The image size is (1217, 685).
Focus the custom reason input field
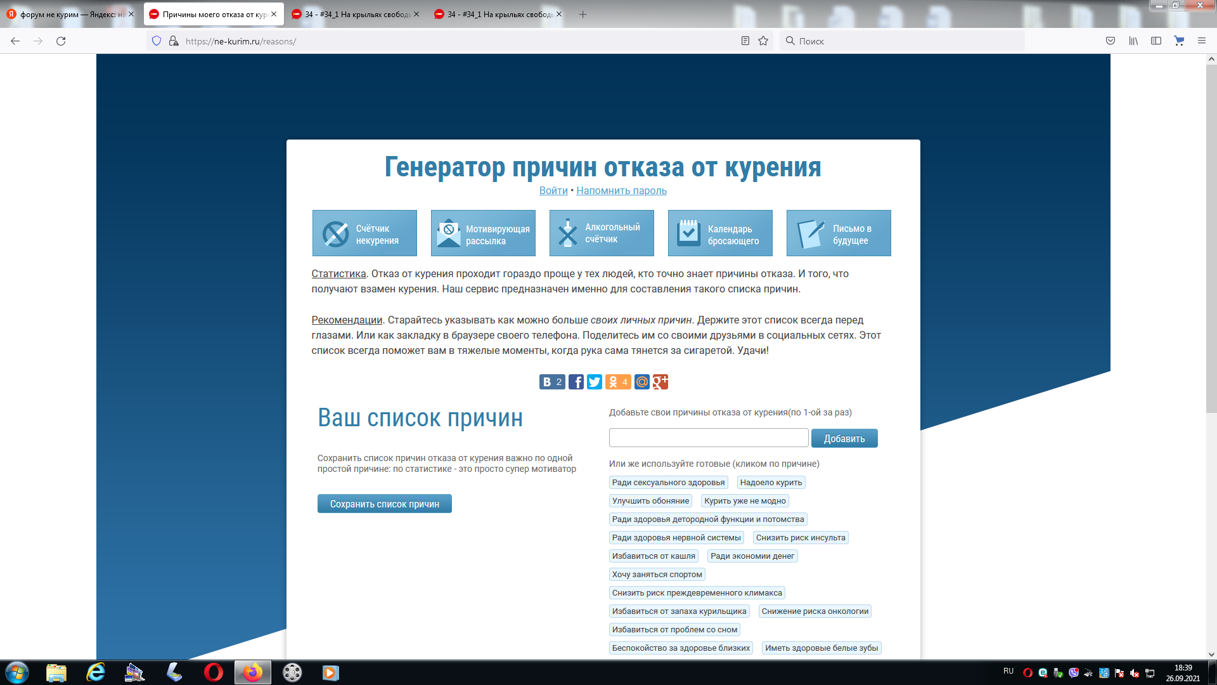pos(708,438)
